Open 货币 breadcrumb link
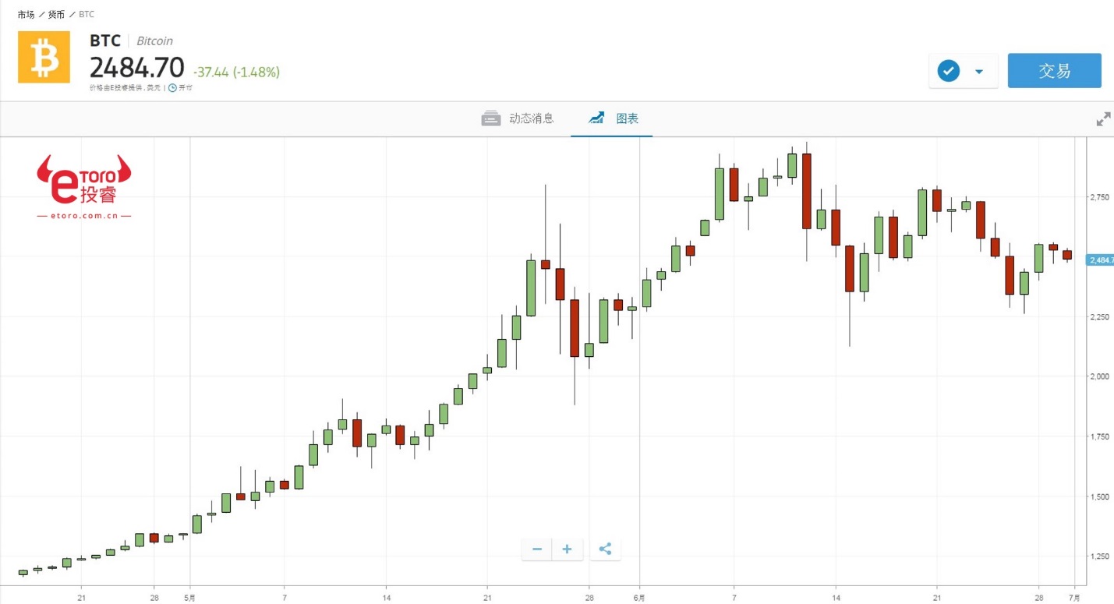 [56, 15]
